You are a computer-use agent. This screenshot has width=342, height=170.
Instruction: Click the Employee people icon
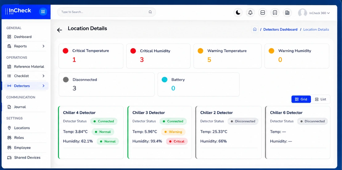(x=9, y=148)
